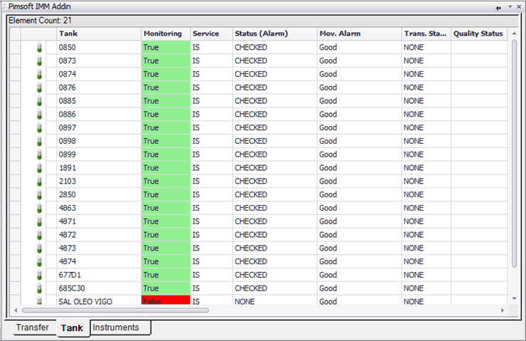Select the tank icon beside 0876
The image size is (526, 341).
click(39, 88)
